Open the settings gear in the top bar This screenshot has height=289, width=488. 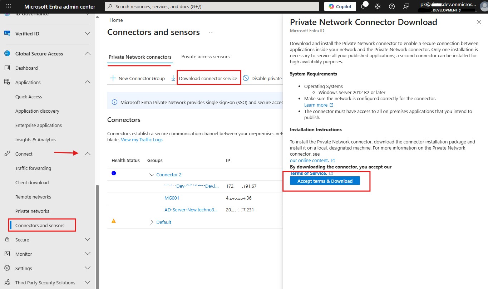pos(378,6)
